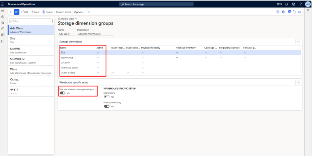Toggle Active checkbox for Location row
Screen dimensions: 312x156
[x=98, y=63]
